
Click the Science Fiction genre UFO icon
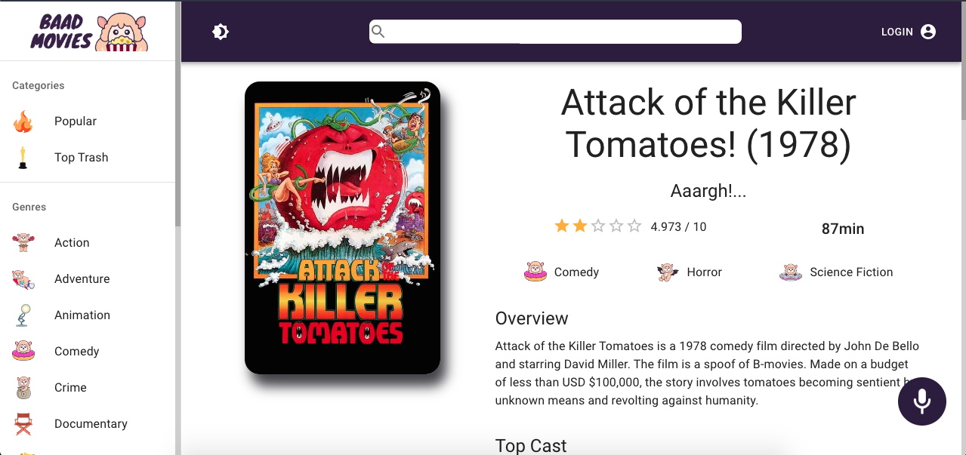pyautogui.click(x=791, y=272)
